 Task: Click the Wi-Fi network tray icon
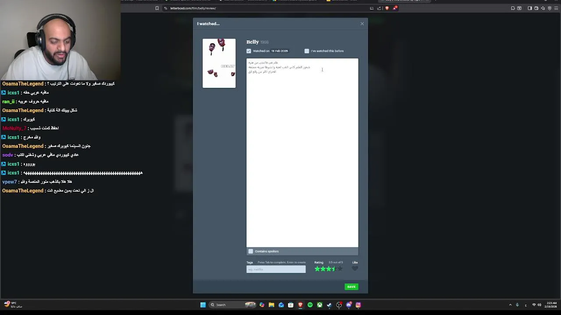pos(534,305)
